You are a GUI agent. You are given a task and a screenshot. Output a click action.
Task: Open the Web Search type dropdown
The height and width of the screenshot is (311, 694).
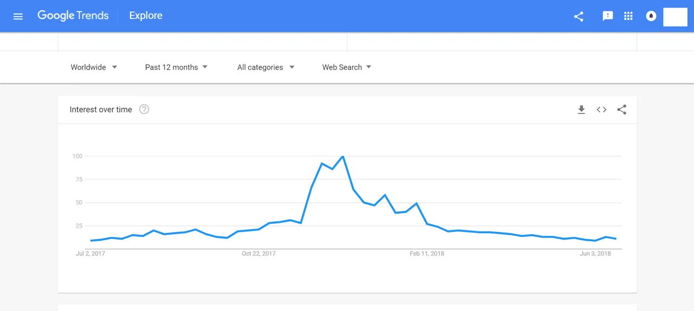(x=346, y=67)
